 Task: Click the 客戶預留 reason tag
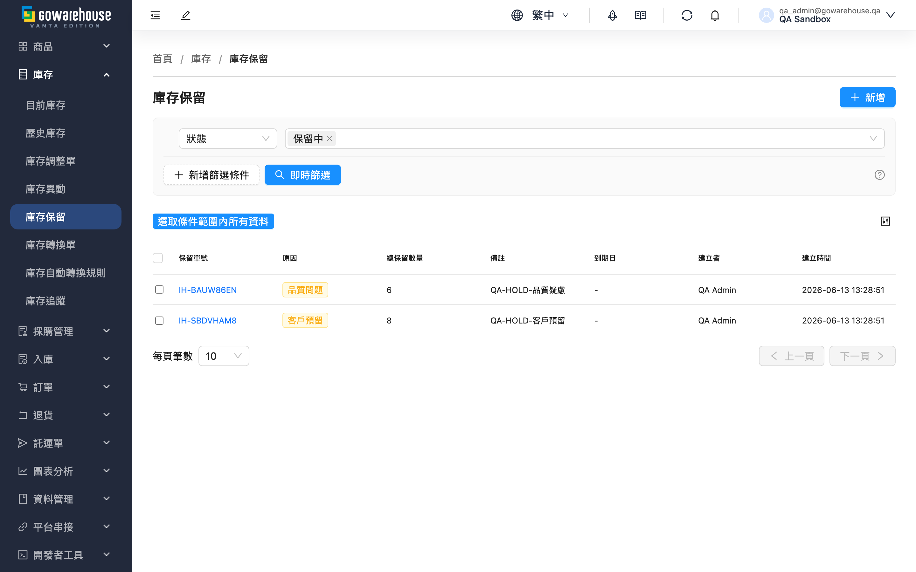click(x=305, y=321)
